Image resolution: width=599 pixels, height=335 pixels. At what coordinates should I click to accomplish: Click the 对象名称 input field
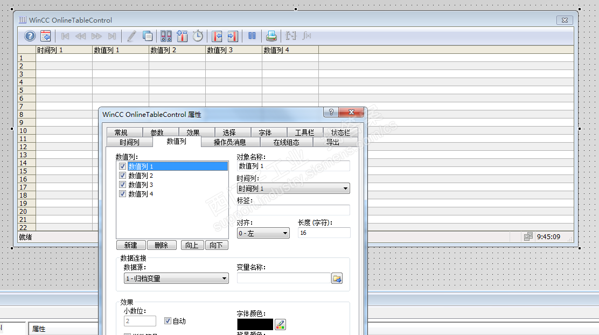(x=294, y=166)
